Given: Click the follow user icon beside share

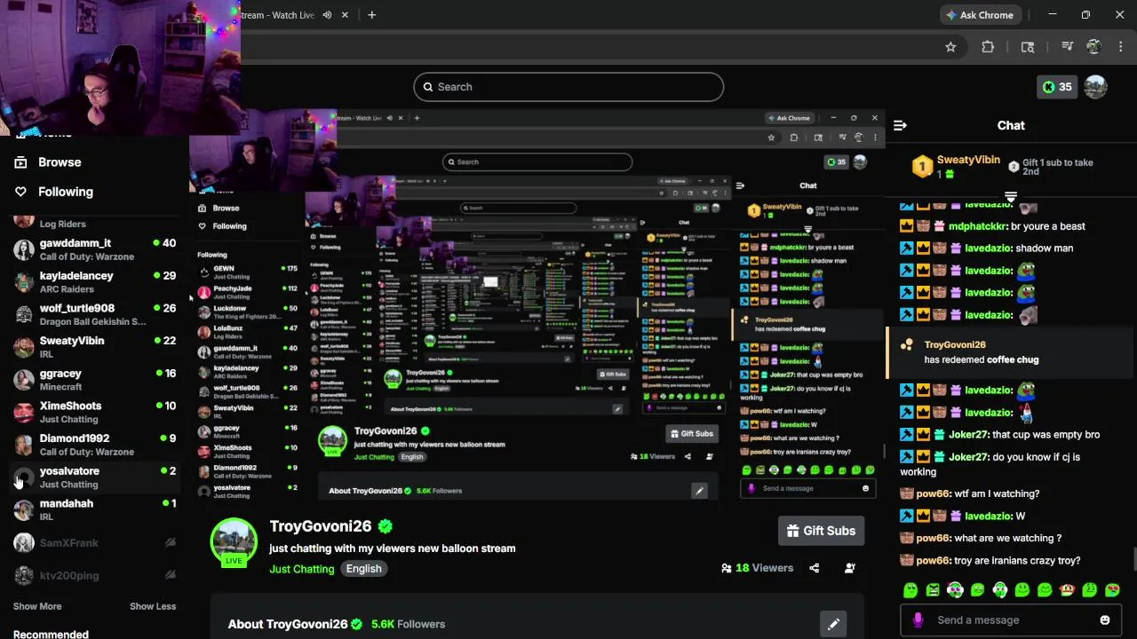Looking at the screenshot, I should point(850,568).
